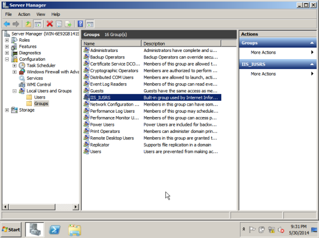Click the Power Users group icon
The image size is (319, 238).
coord(86,124)
